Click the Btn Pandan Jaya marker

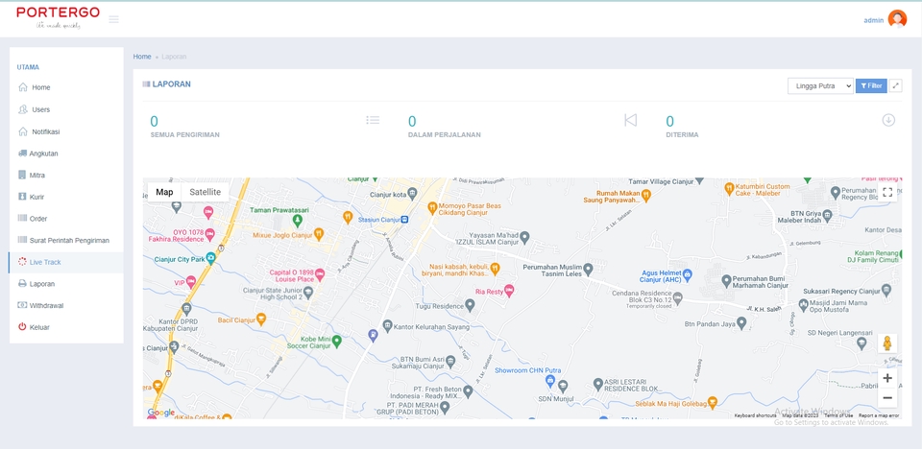click(x=741, y=323)
